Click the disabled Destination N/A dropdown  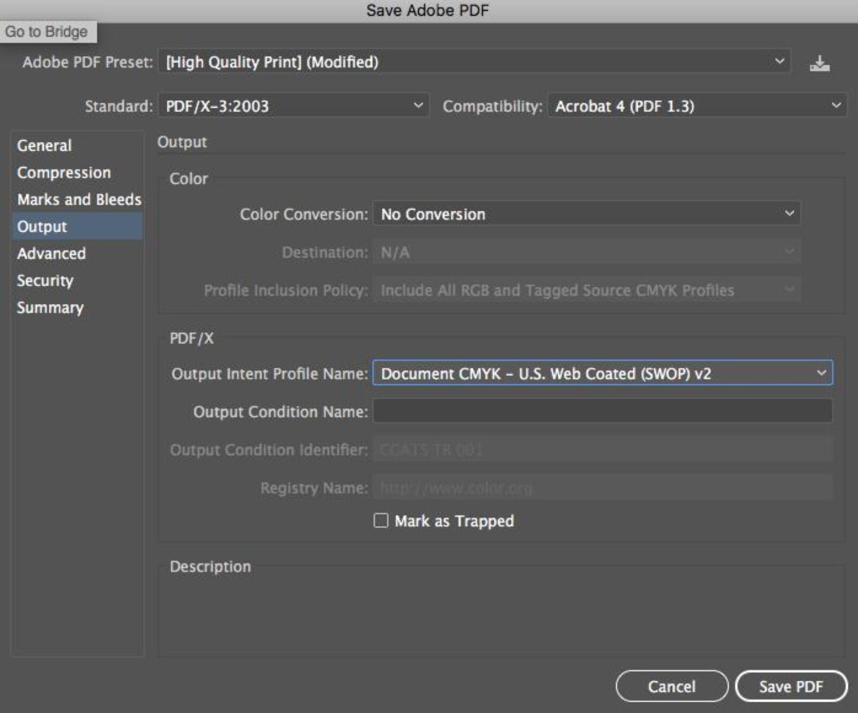pyautogui.click(x=587, y=252)
